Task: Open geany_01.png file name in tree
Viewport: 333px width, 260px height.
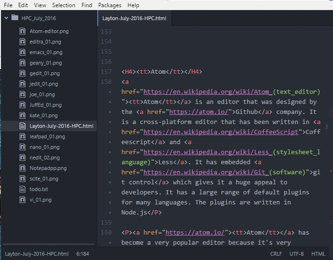Action: [46, 63]
